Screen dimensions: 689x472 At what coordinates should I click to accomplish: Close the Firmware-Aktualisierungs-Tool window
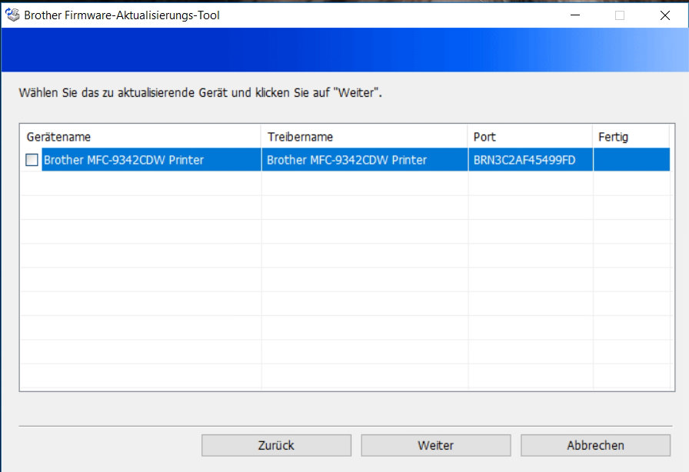[665, 15]
